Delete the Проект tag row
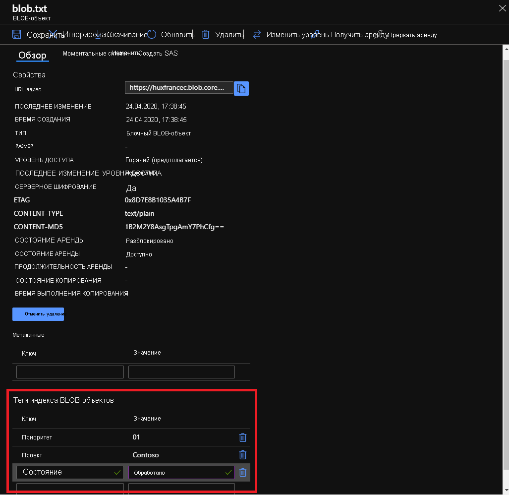This screenshot has height=495, width=509. coord(243,455)
